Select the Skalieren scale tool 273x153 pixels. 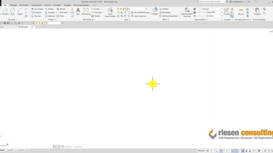coord(50,16)
